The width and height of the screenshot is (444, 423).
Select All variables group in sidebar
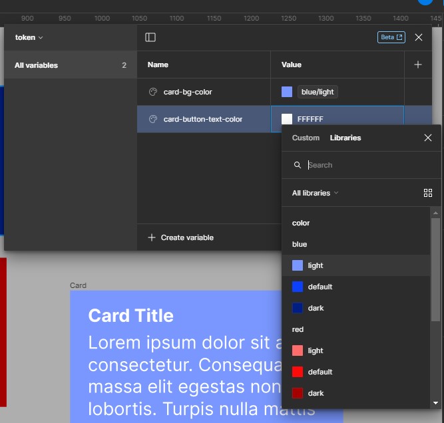(37, 65)
